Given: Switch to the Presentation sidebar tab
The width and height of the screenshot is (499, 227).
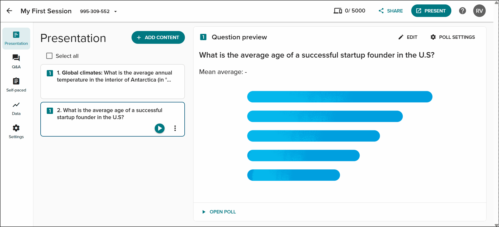Looking at the screenshot, I should pos(16,38).
